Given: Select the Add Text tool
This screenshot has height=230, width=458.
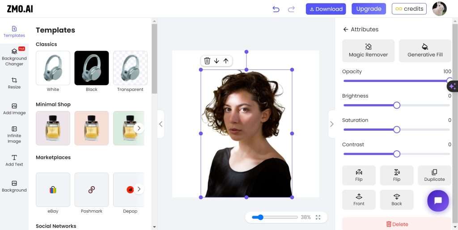Looking at the screenshot, I should [x=14, y=161].
